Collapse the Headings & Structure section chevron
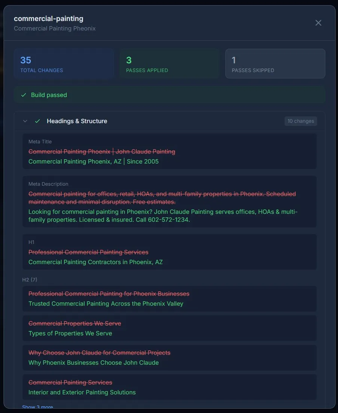This screenshot has width=338, height=413. coord(25,121)
